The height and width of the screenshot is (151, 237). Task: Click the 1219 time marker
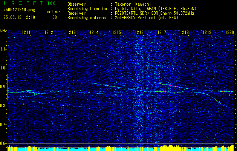click(207, 32)
